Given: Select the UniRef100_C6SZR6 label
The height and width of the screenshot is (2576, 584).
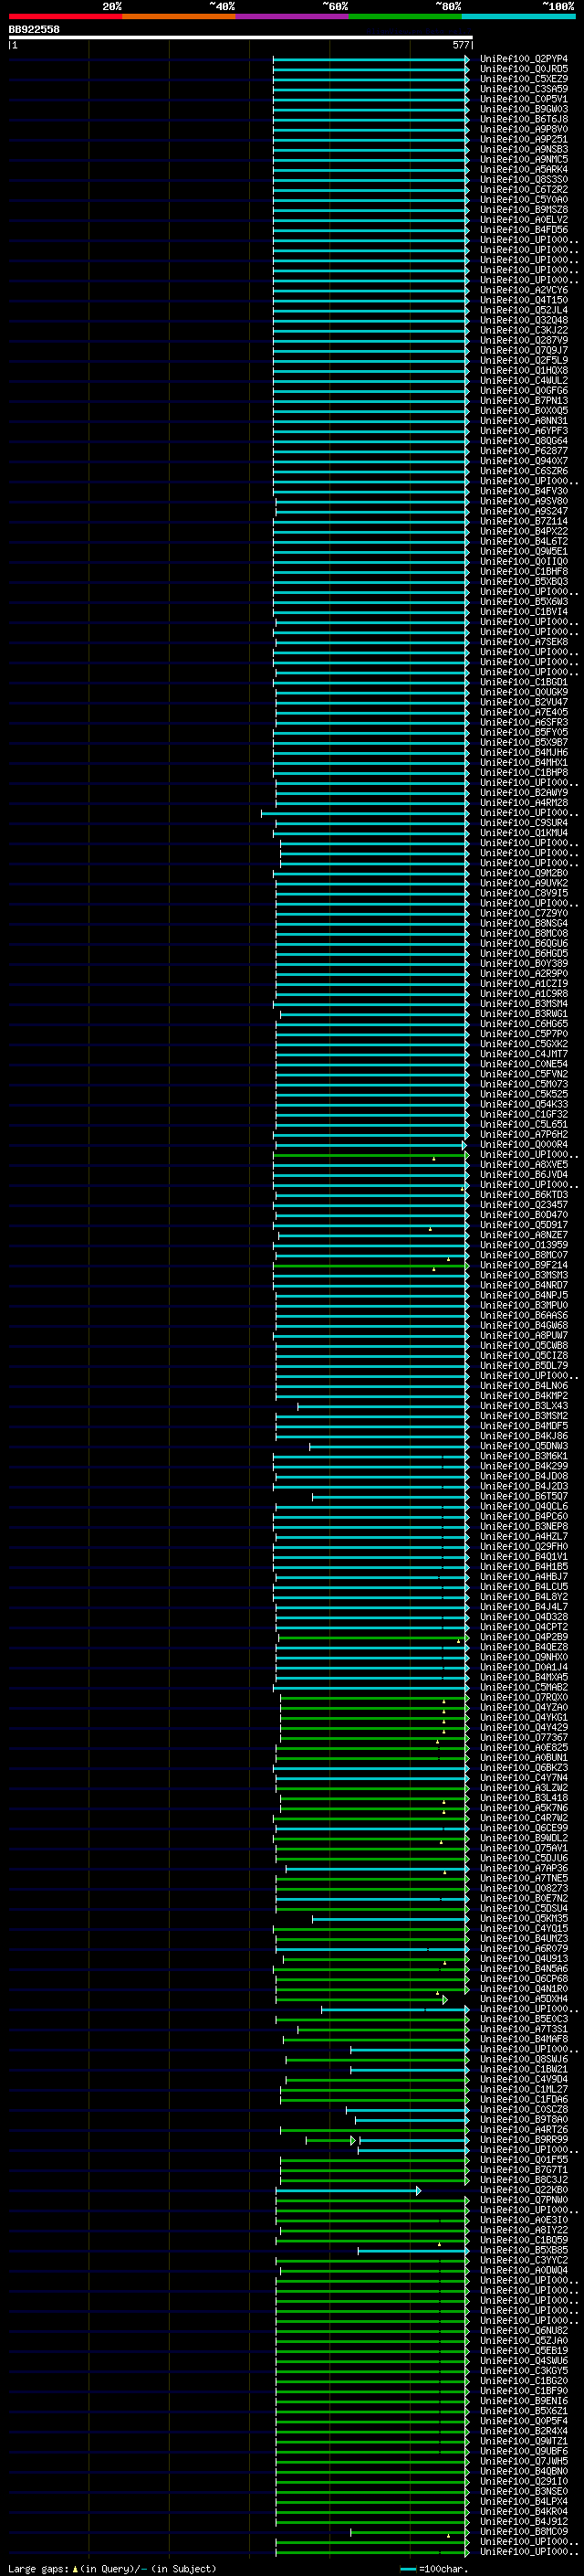Looking at the screenshot, I should click(x=524, y=471).
